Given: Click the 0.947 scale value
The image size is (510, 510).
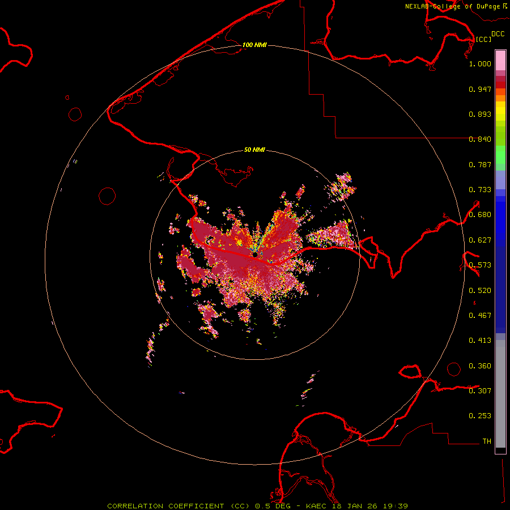Looking at the screenshot, I should (x=480, y=89).
